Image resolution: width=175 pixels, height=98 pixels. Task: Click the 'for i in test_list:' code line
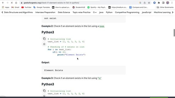pyautogui.click(x=59, y=50)
